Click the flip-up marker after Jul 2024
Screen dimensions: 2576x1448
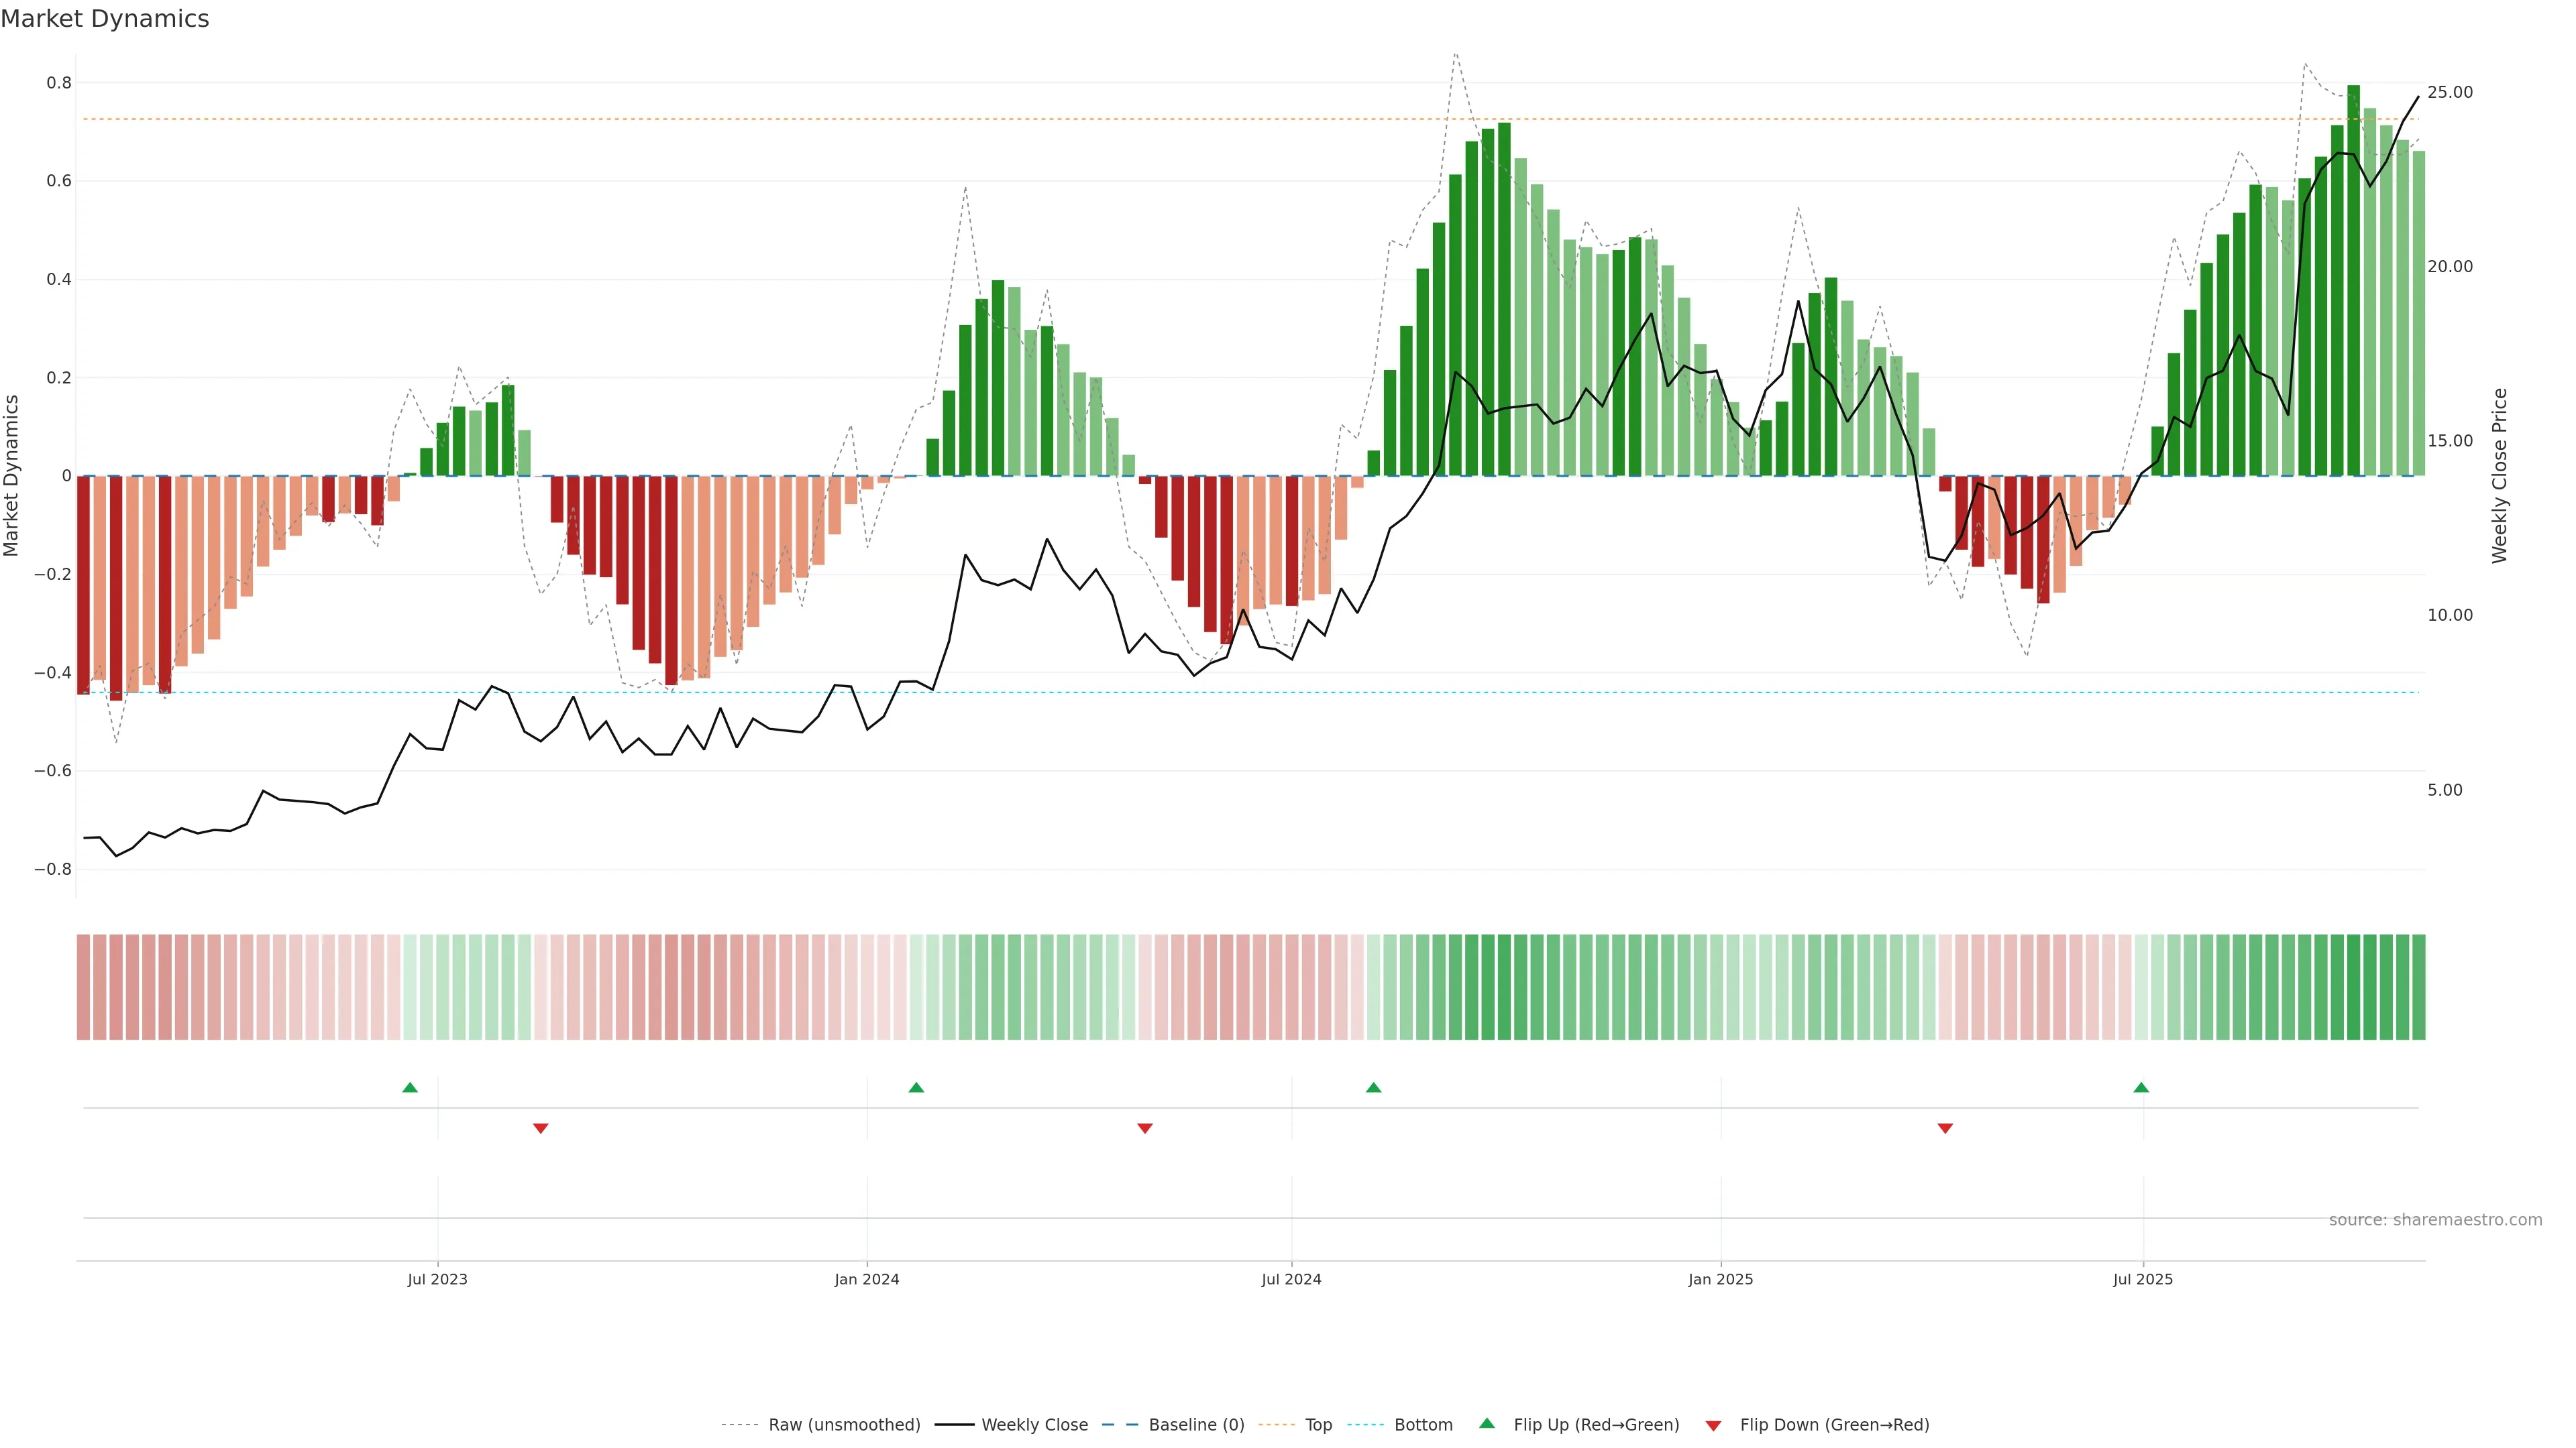1373,1087
